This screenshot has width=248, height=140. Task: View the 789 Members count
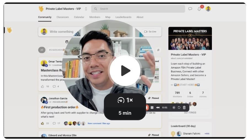point(177,94)
